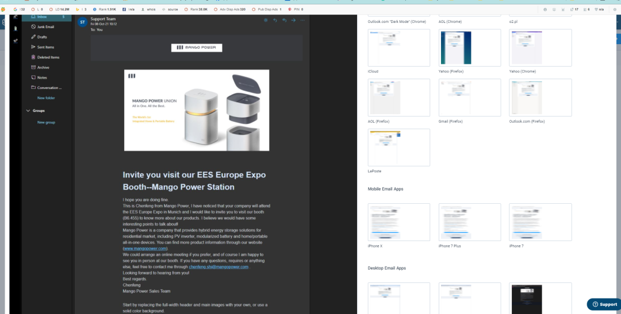Click New group link
This screenshot has height=314, width=621.
coord(46,123)
